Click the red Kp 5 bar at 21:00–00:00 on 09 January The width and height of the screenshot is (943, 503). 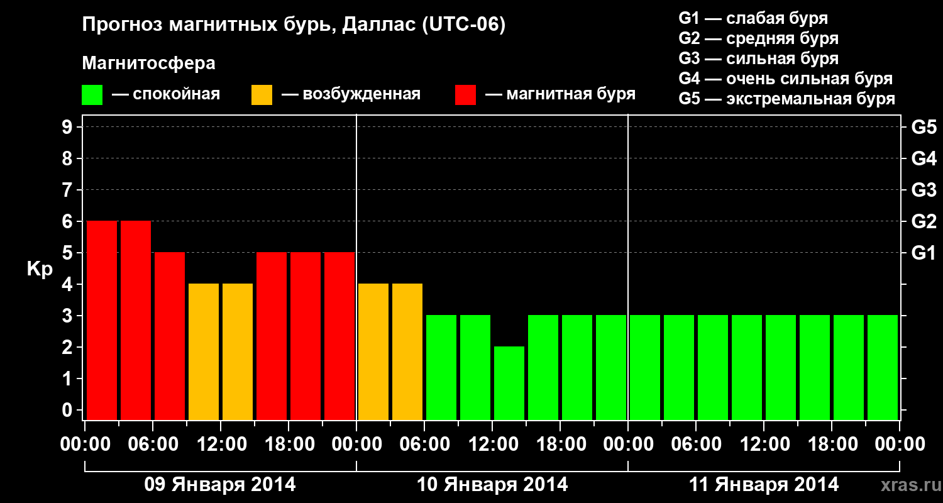339,336
